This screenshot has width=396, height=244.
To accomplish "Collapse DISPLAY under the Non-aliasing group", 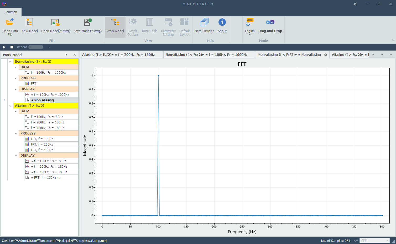I will 16,89.
